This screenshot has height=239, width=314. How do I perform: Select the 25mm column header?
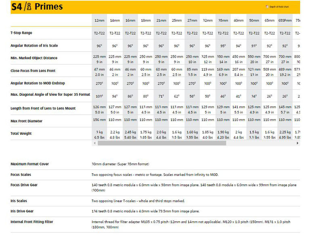coord(177,21)
